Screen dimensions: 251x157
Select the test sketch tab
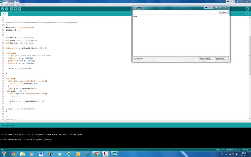4,14
